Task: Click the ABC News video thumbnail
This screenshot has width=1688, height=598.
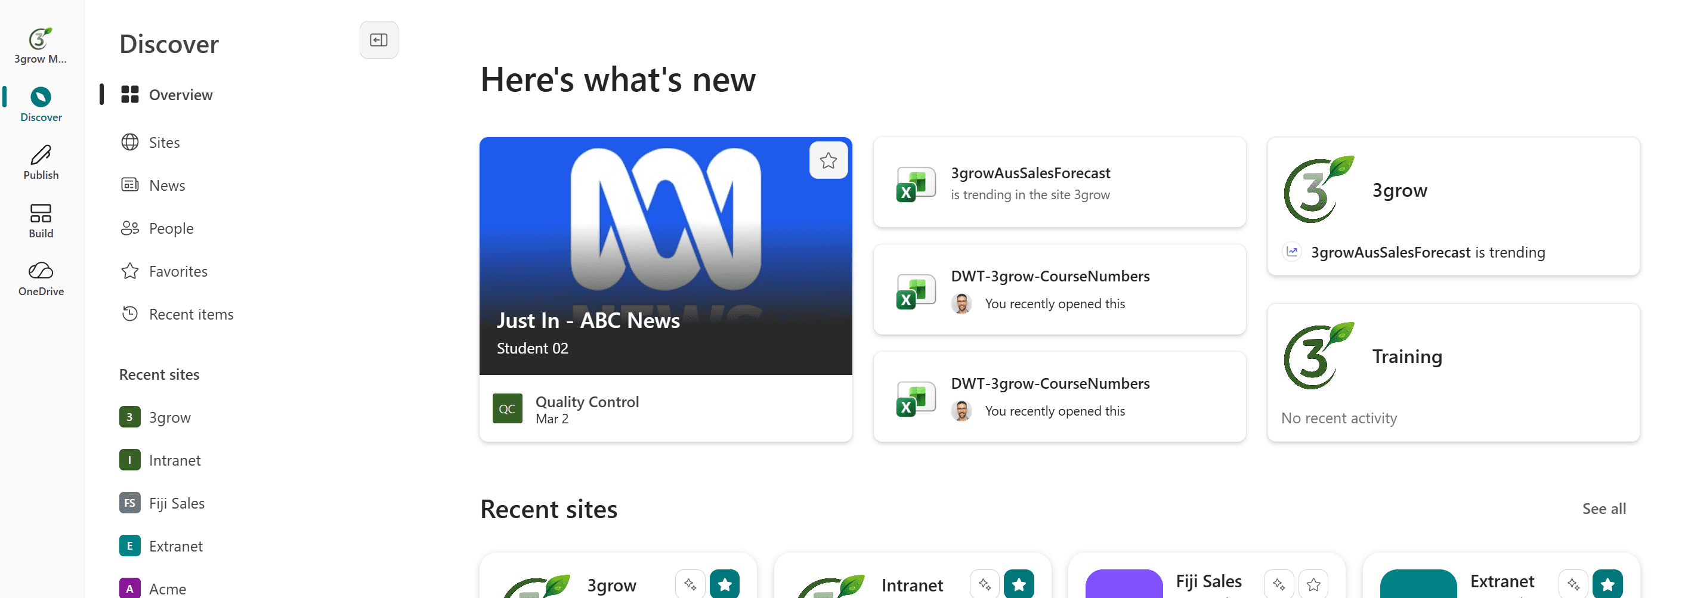Action: (665, 249)
